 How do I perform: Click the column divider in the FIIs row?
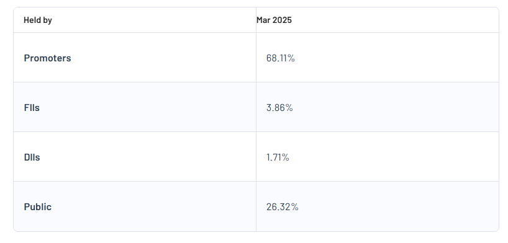[x=256, y=107]
